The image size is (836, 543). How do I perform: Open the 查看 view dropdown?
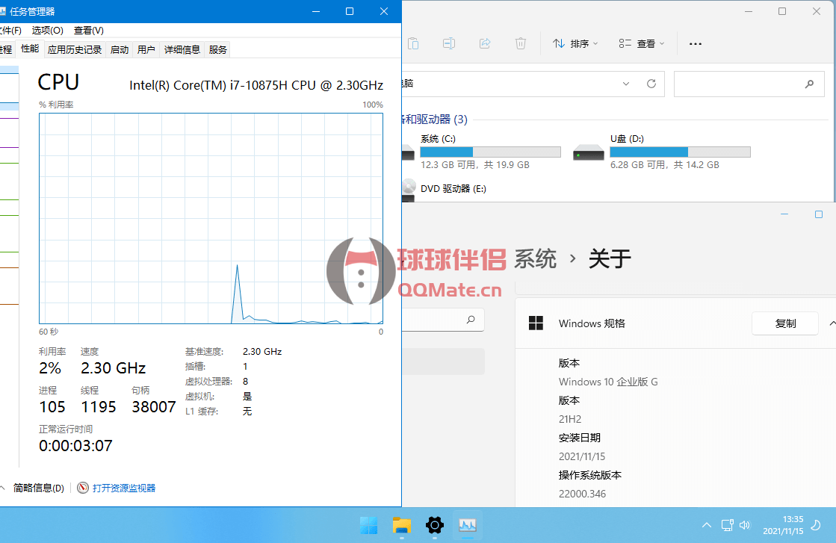[x=641, y=44]
